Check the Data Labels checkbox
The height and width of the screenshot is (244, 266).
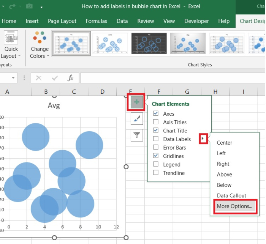pyautogui.click(x=156, y=139)
